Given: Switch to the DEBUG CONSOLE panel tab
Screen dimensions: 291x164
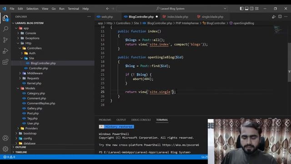Looking at the screenshot, I should (x=141, y=120).
